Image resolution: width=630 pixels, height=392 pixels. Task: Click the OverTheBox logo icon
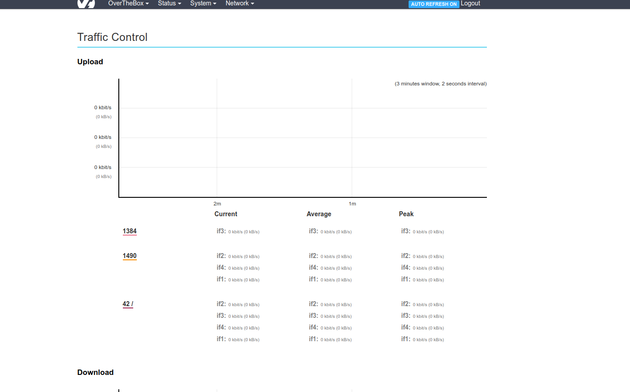point(86,4)
